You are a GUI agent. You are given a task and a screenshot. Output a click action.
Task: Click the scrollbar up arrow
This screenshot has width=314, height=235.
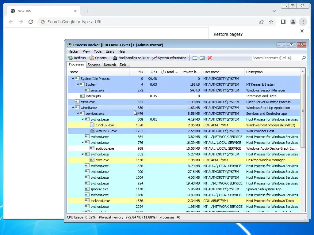coord(303,71)
